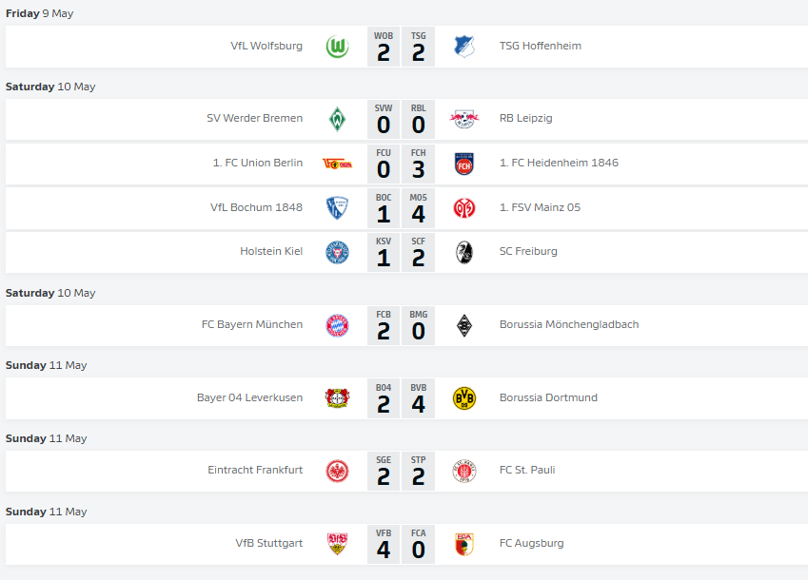Open the VfB Stuttgart team link
This screenshot has width=808, height=580.
(x=269, y=543)
